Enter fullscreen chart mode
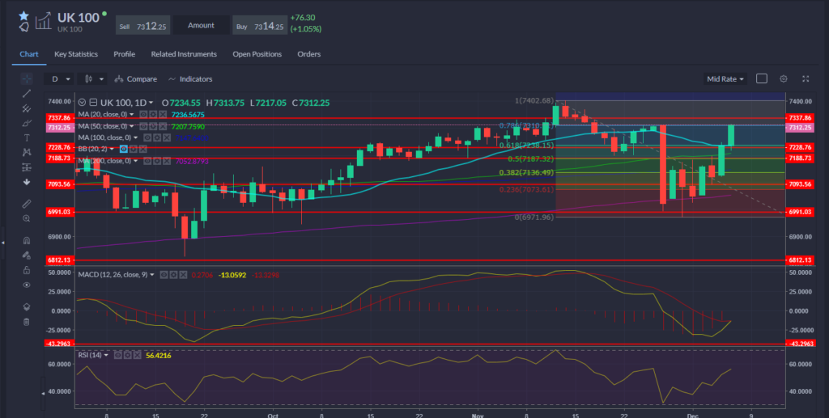 click(806, 78)
